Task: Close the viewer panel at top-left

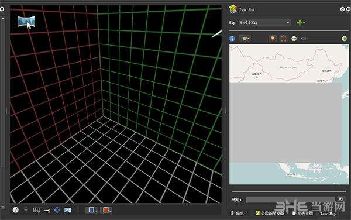Action: pyautogui.click(x=2, y=9)
